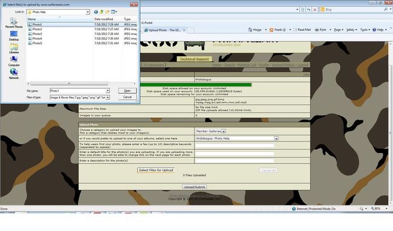The width and height of the screenshot is (393, 231).
Task: Select the Photo3 file in list
Action: click(x=37, y=34)
